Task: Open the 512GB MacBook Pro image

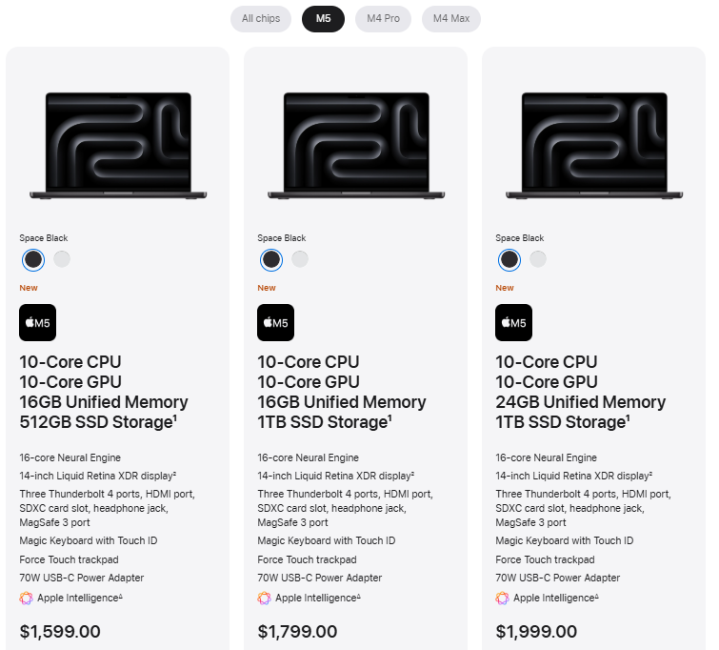Action: [x=117, y=145]
